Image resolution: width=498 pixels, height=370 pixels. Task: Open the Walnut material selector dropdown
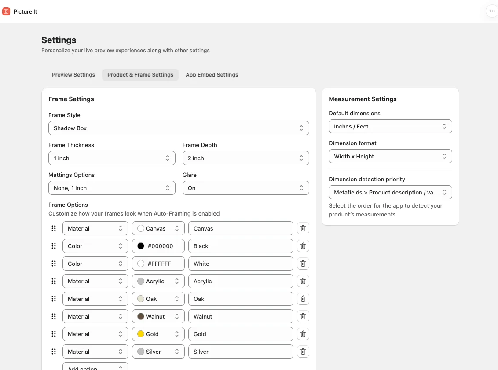point(158,316)
